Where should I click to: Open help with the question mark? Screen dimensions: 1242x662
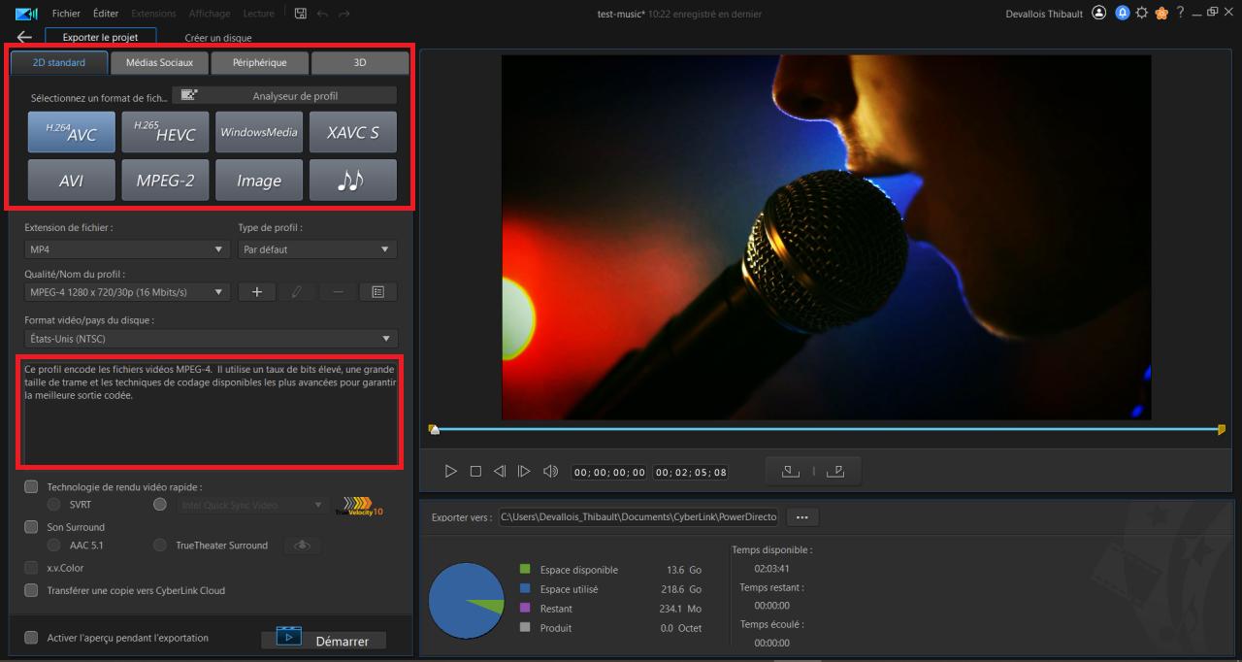click(x=1181, y=14)
